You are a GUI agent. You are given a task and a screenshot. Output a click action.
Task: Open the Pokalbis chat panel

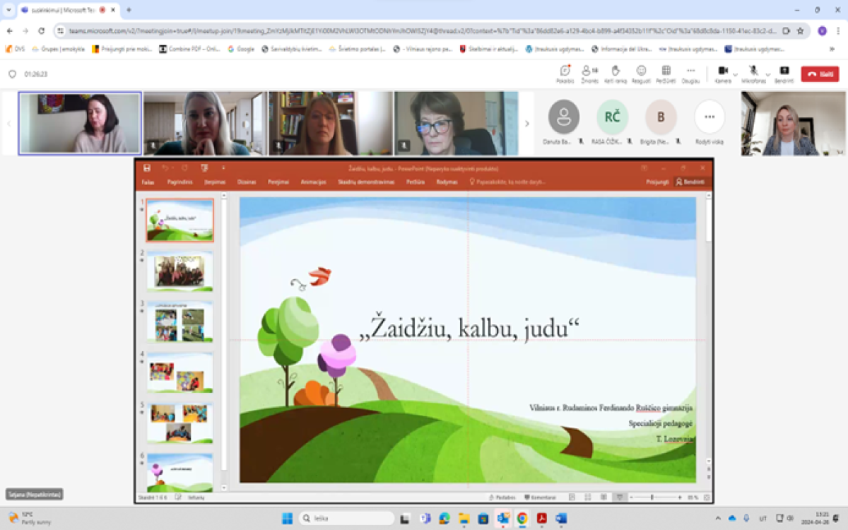(565, 72)
